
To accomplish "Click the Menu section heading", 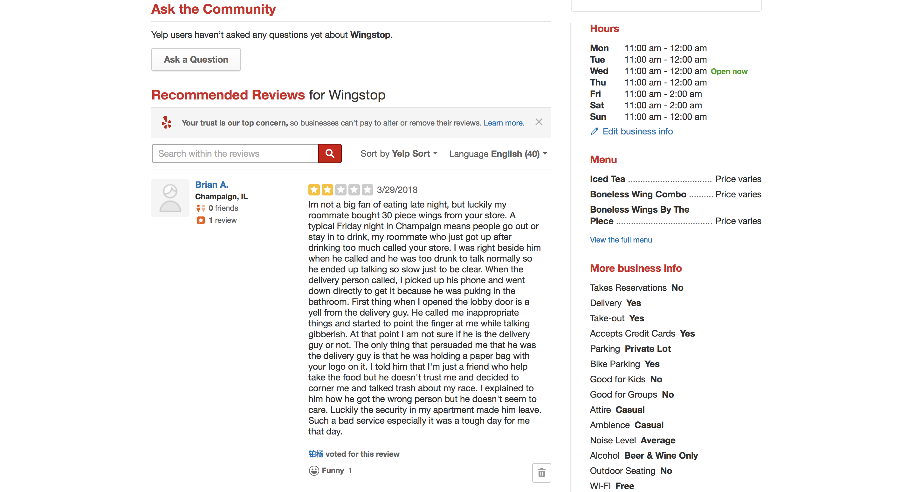I will (603, 160).
